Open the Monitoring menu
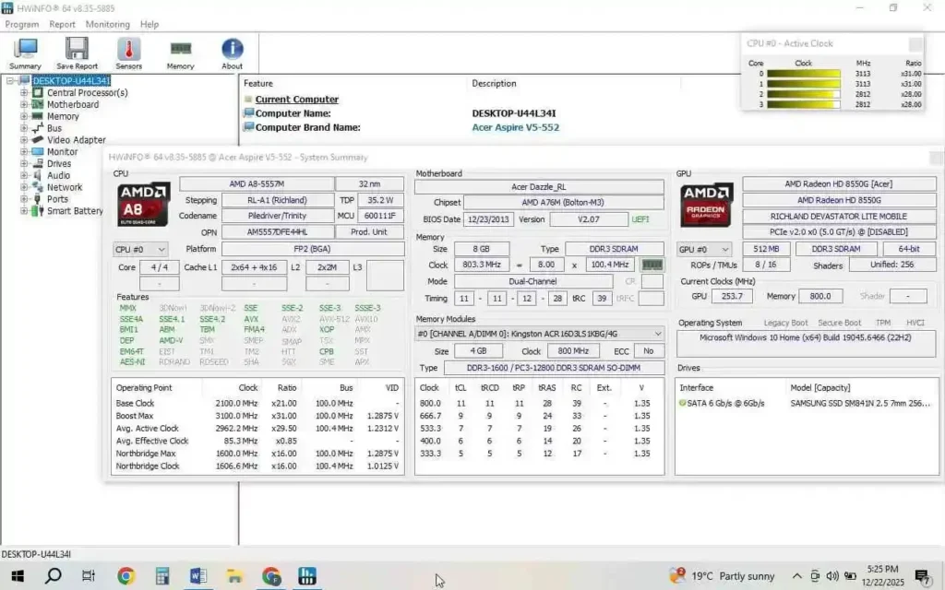This screenshot has width=945, height=590. [x=107, y=24]
